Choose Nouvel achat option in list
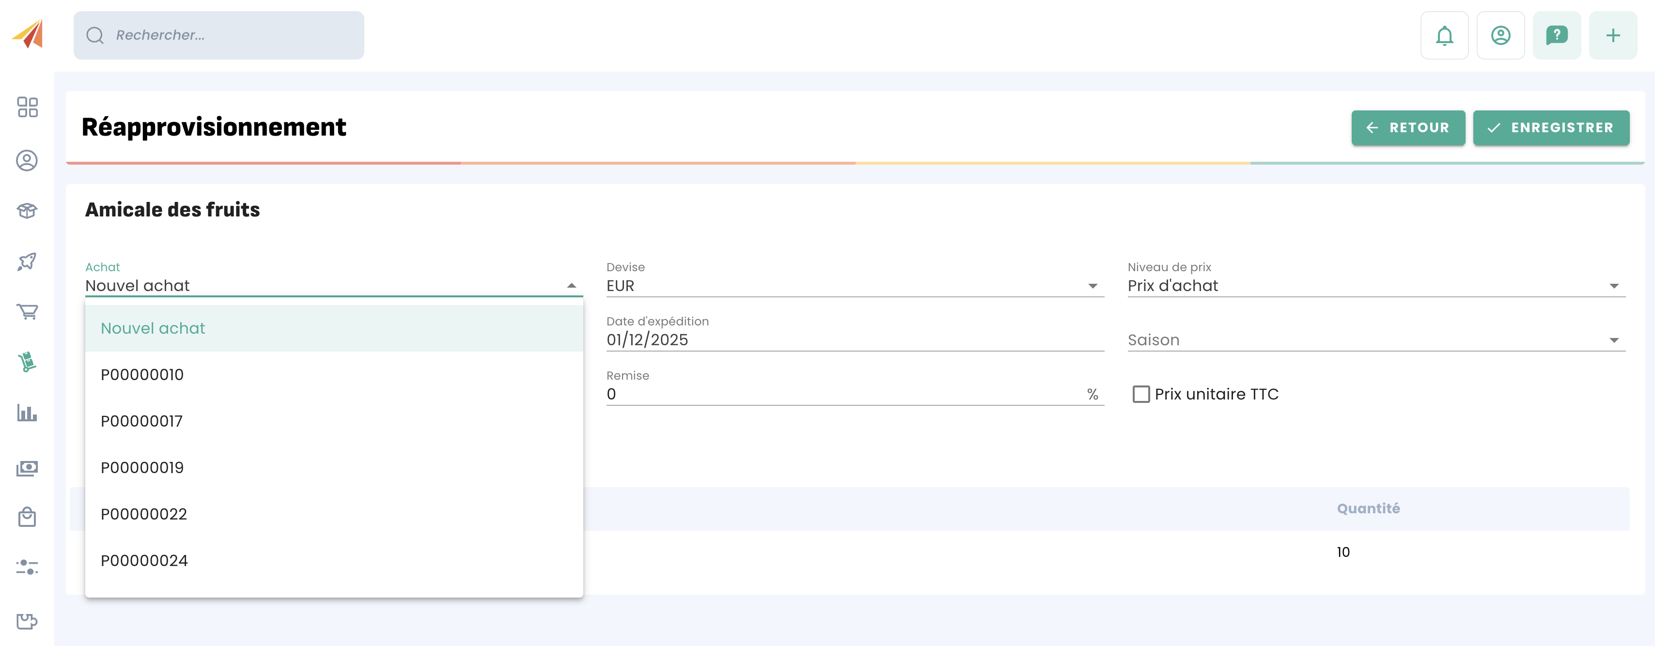 pyautogui.click(x=153, y=329)
